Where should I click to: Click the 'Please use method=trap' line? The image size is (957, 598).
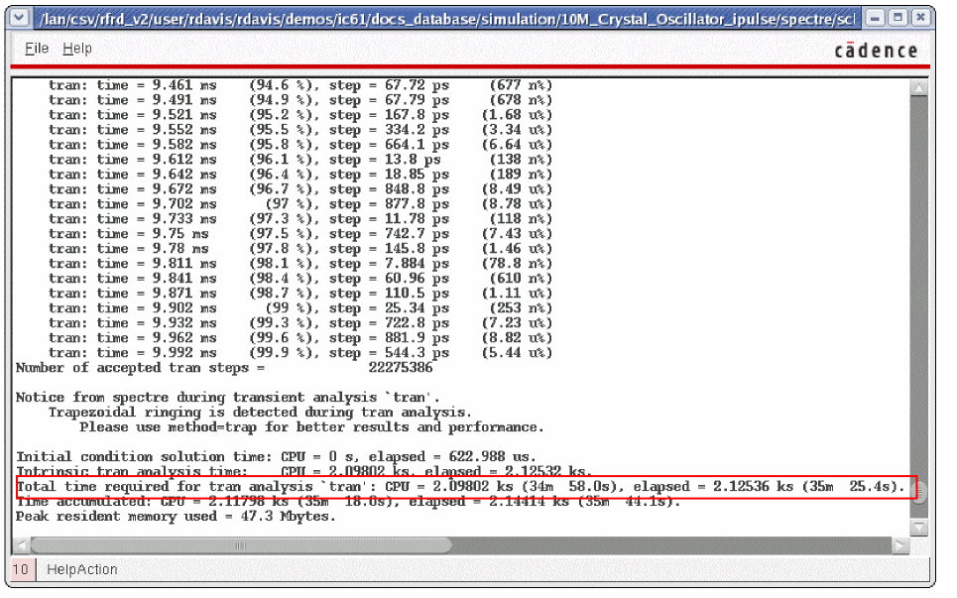[311, 427]
